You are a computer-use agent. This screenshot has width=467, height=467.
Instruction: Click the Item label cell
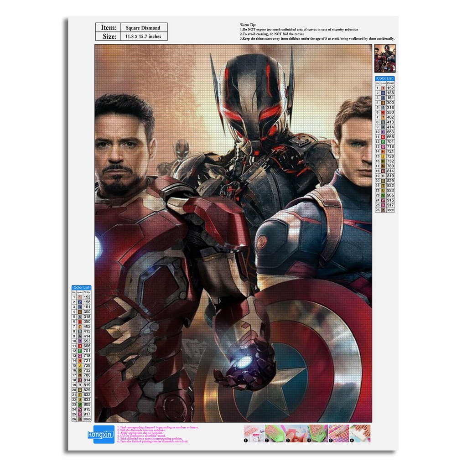tap(109, 28)
